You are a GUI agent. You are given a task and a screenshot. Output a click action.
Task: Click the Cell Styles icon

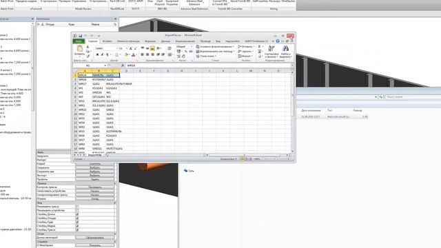198,56
